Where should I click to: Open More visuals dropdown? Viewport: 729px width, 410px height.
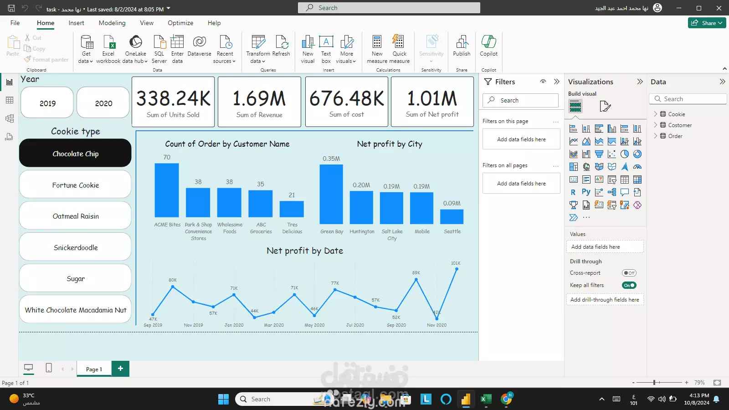346,49
